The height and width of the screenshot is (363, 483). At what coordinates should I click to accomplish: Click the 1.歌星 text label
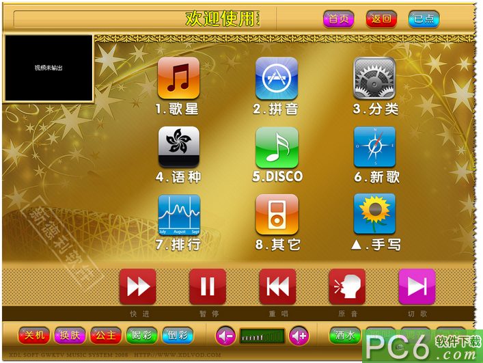[x=177, y=109]
